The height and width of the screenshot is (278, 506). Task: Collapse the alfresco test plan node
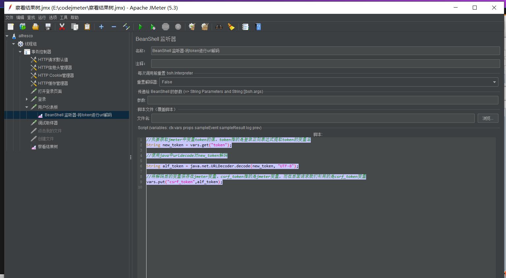point(7,36)
